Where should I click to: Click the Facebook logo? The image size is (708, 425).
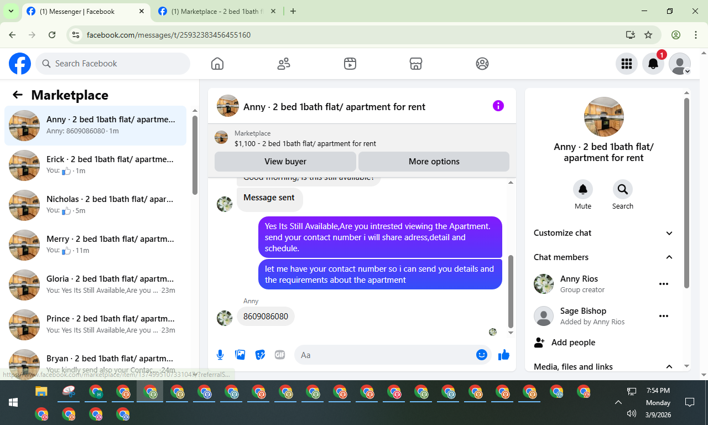pos(20,64)
